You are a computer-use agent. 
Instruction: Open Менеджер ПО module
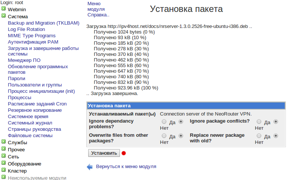24,60
